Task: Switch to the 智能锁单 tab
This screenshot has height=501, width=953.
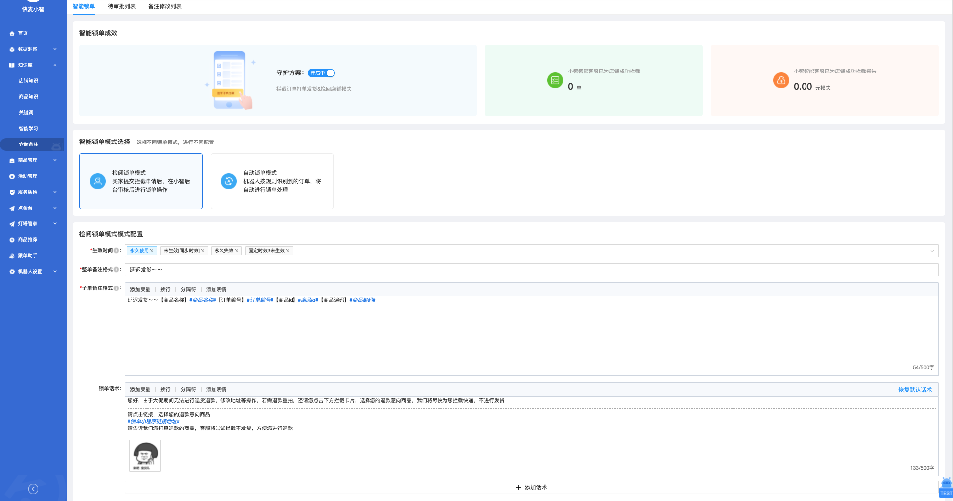Action: click(x=84, y=6)
